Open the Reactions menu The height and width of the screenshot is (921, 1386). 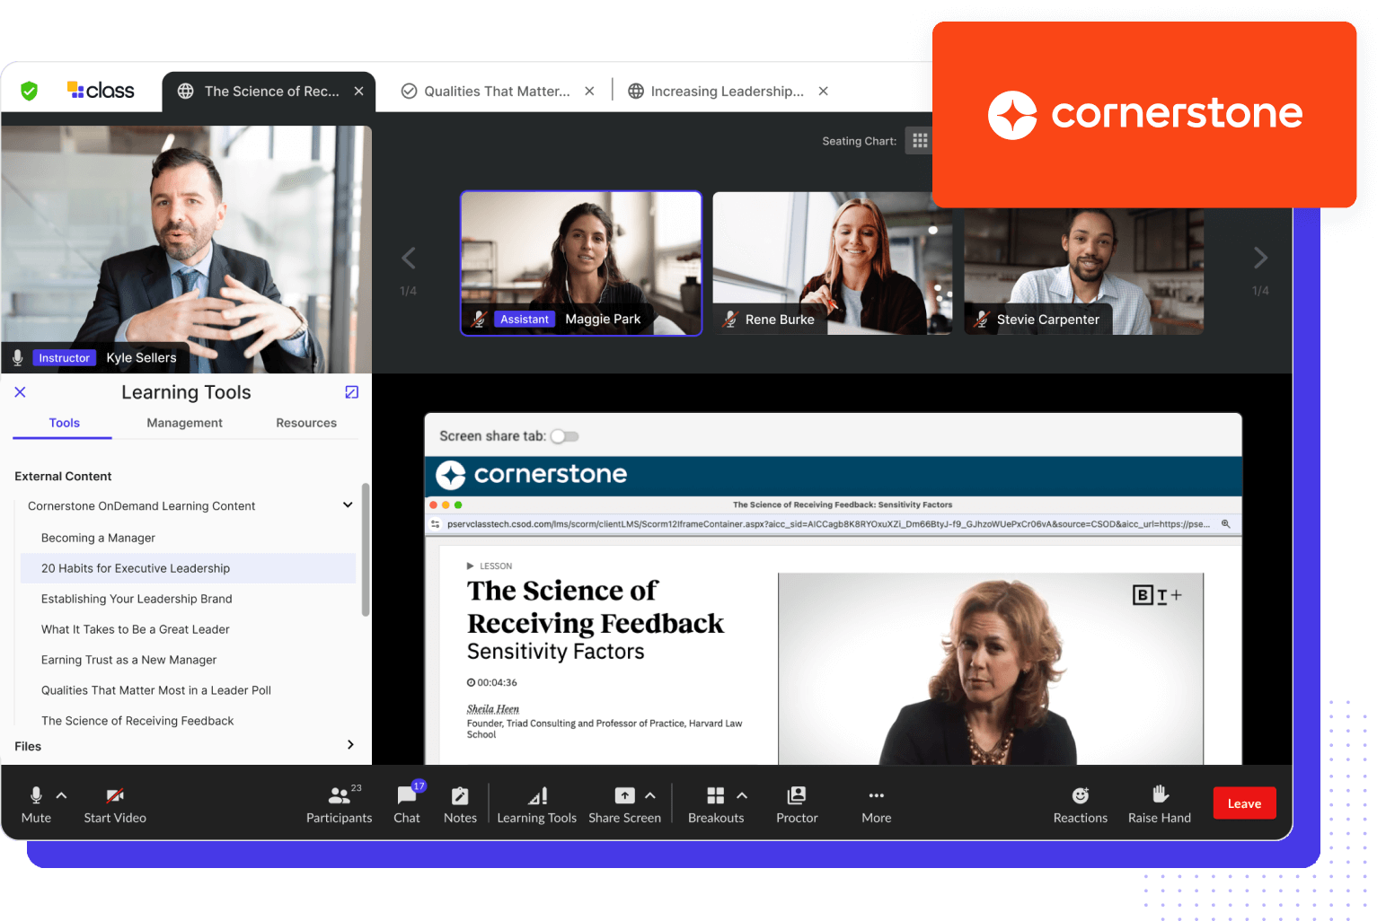point(1080,803)
